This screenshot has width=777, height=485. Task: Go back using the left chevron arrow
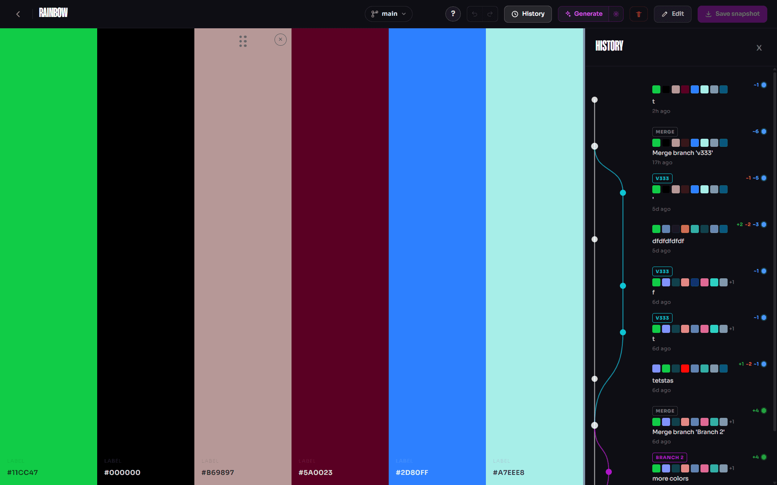[18, 14]
